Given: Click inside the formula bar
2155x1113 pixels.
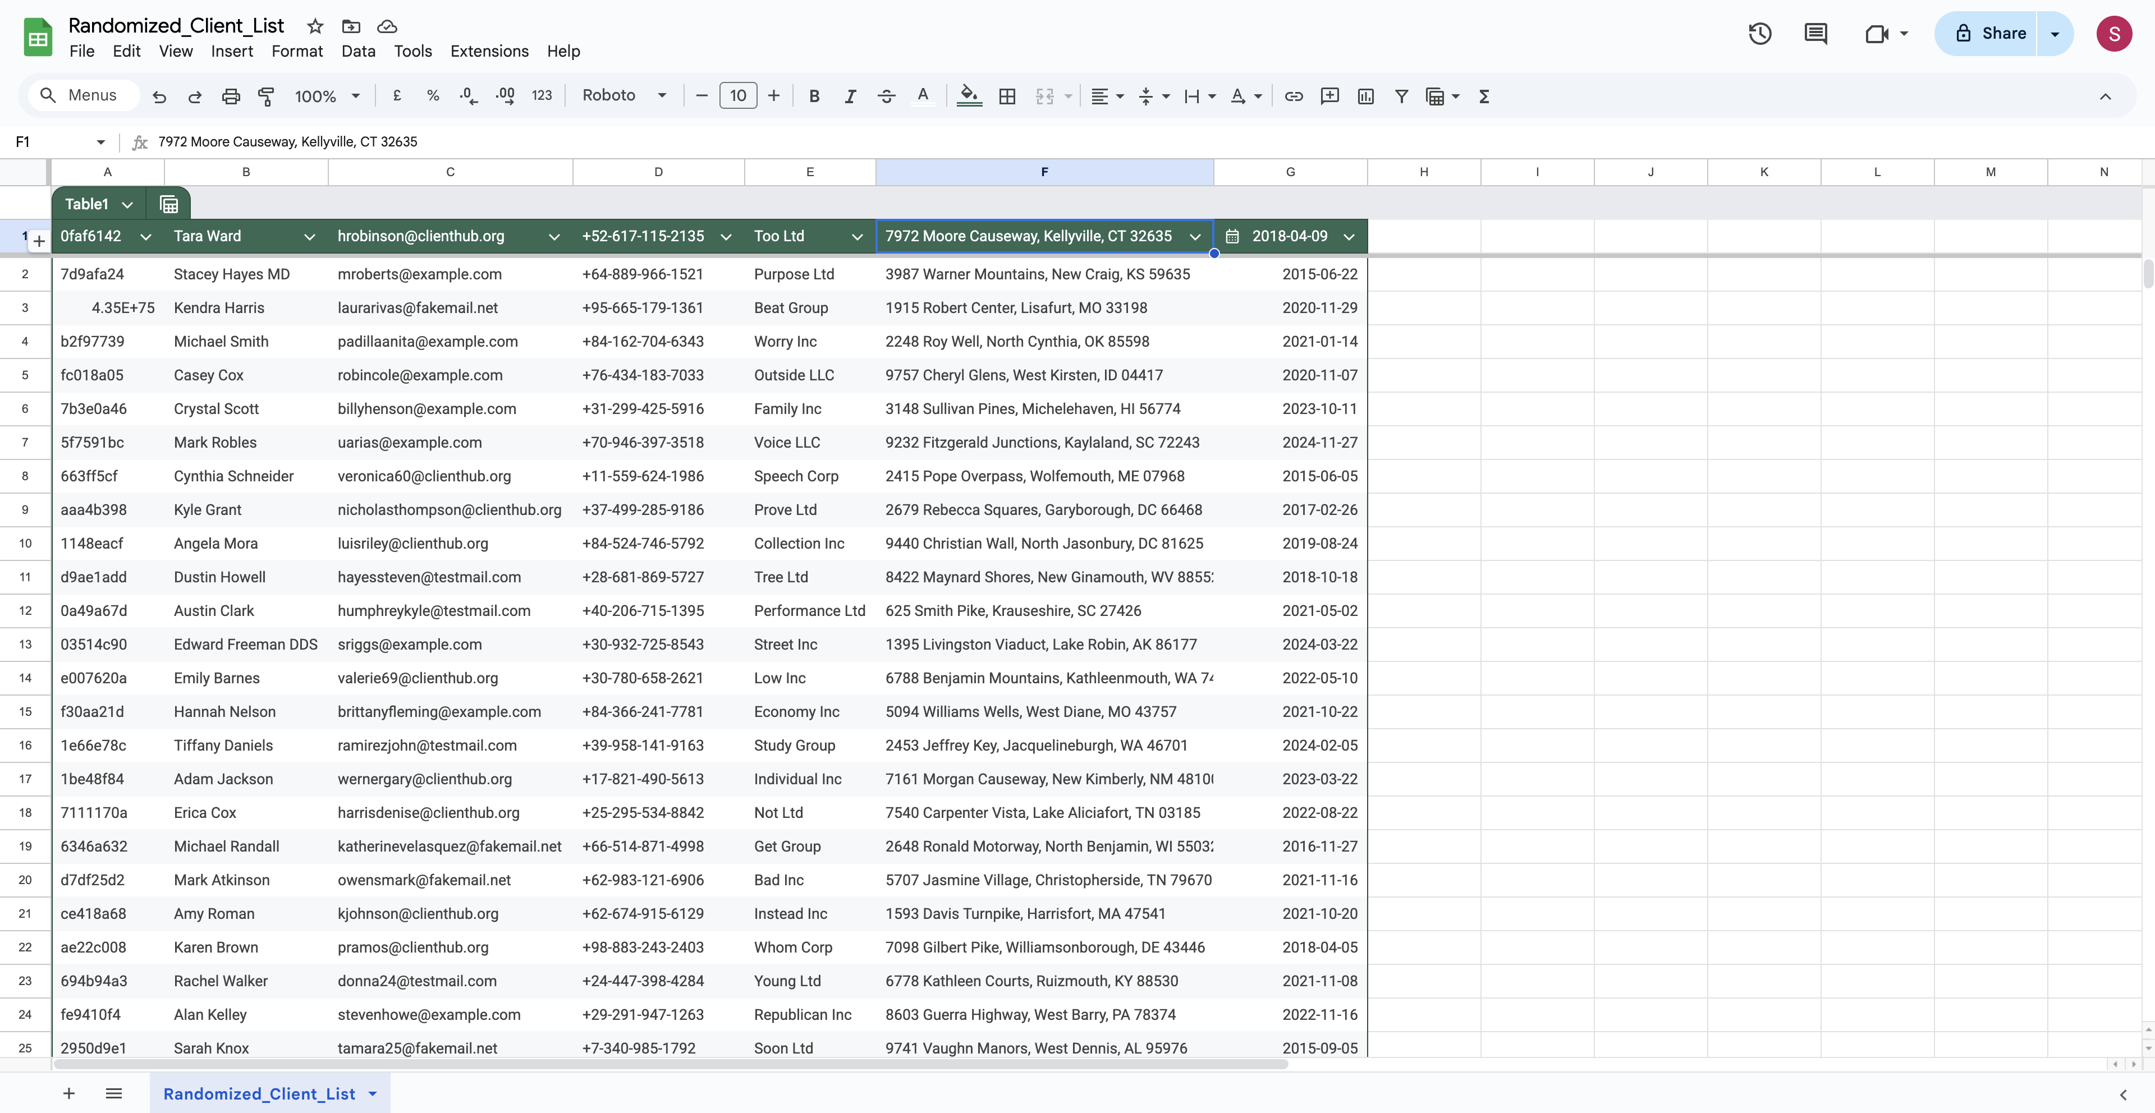Looking at the screenshot, I should click(x=502, y=141).
